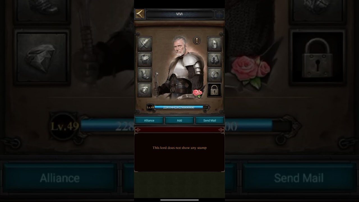The height and width of the screenshot is (202, 359).
Task: Tap the VIVI name bar
Action: tap(179, 14)
